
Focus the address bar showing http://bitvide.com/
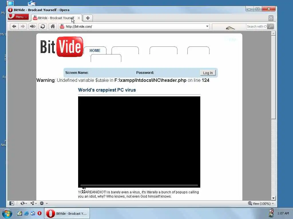(x=134, y=27)
